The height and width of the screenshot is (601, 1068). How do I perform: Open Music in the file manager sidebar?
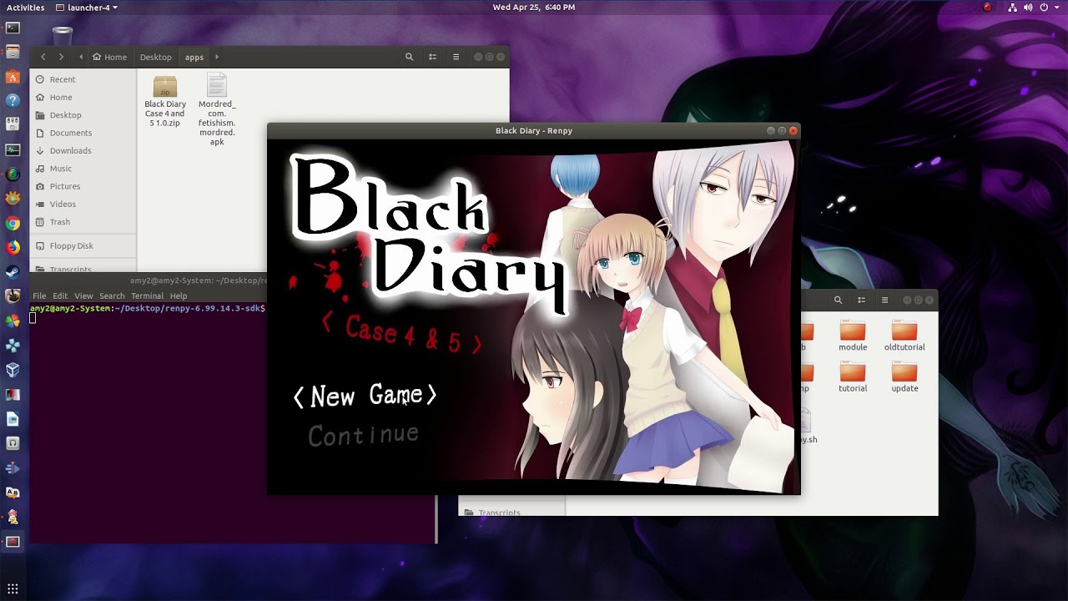83,169
